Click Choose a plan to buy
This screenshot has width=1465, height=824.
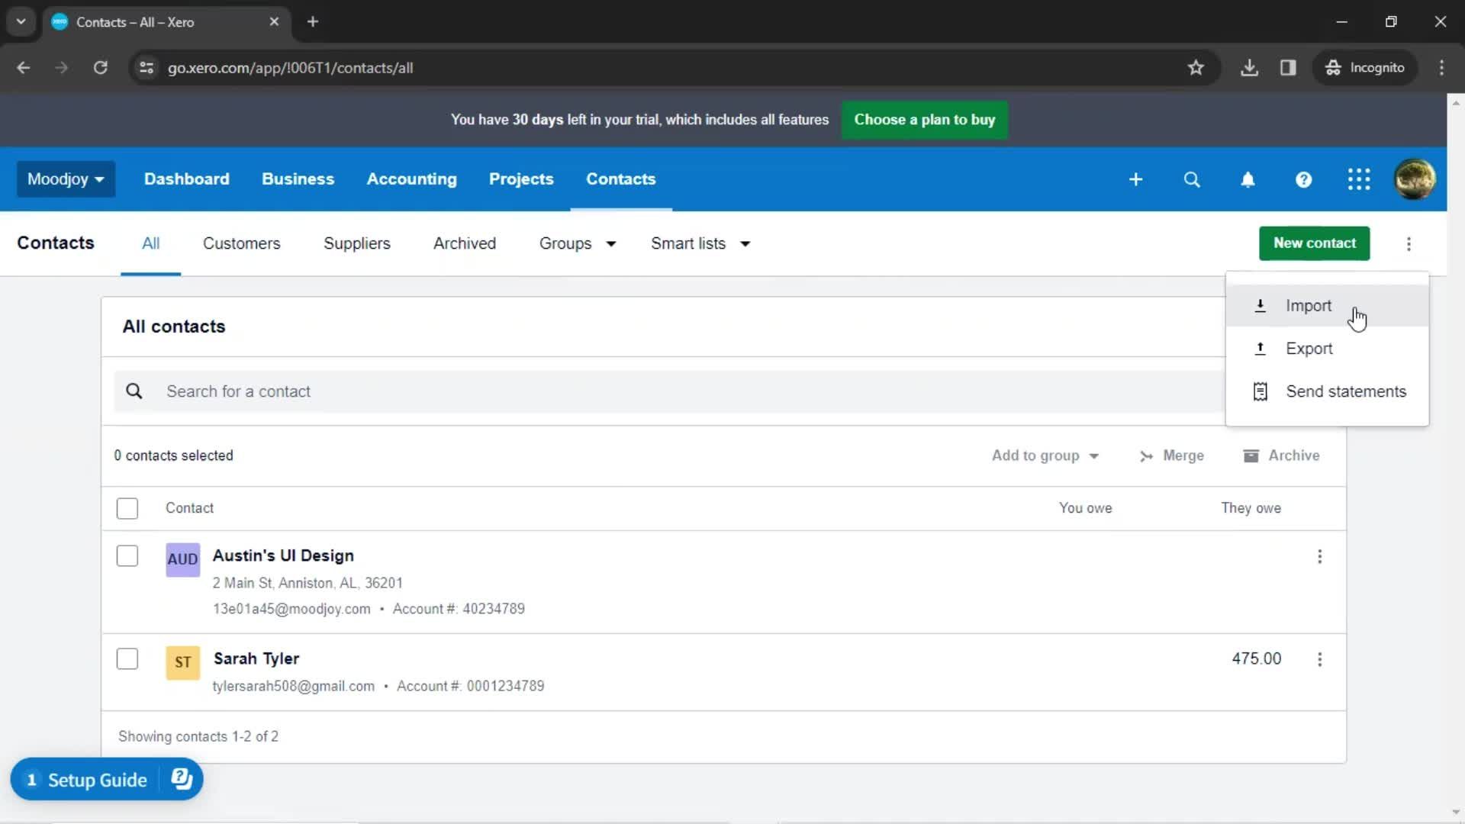point(924,120)
